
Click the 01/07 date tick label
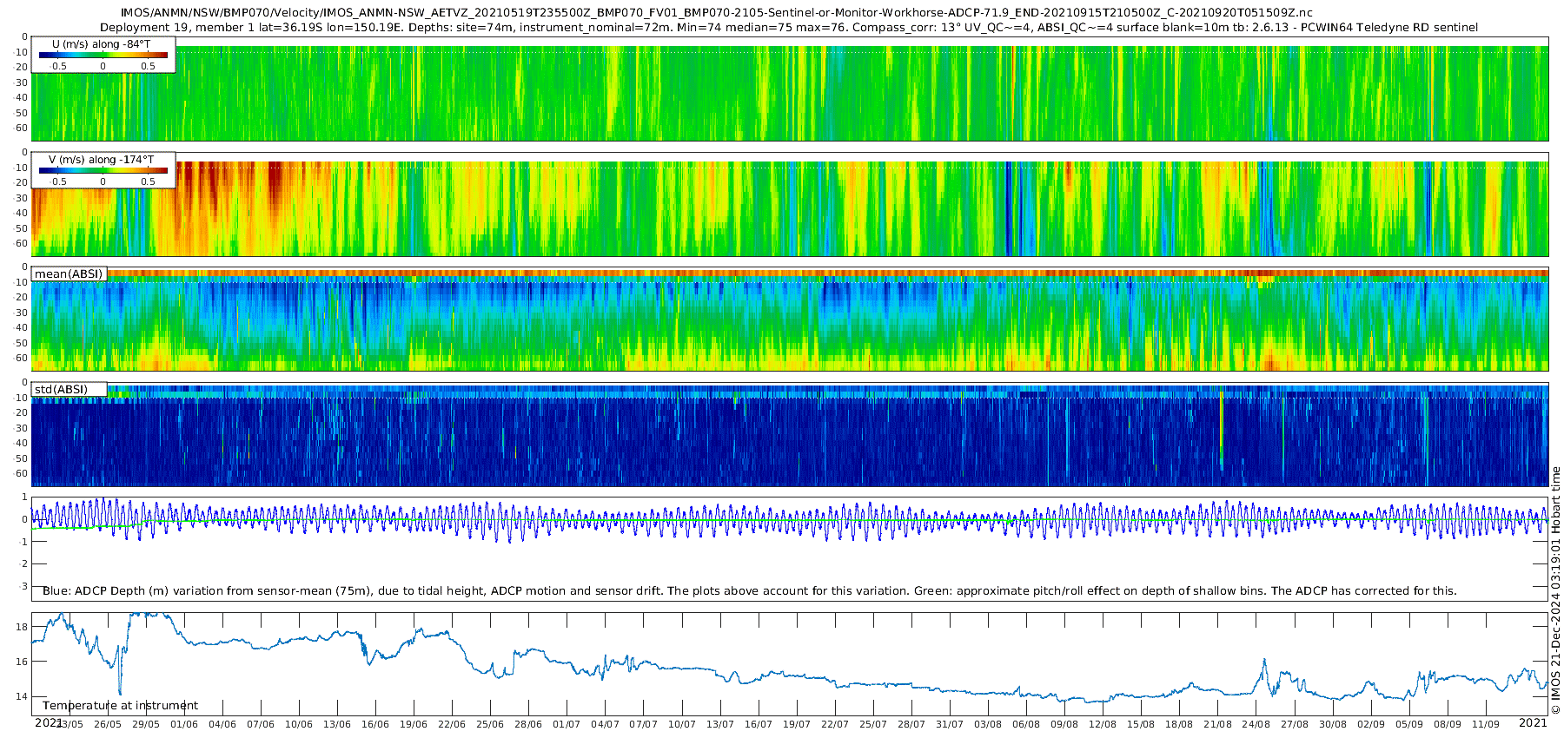(567, 724)
